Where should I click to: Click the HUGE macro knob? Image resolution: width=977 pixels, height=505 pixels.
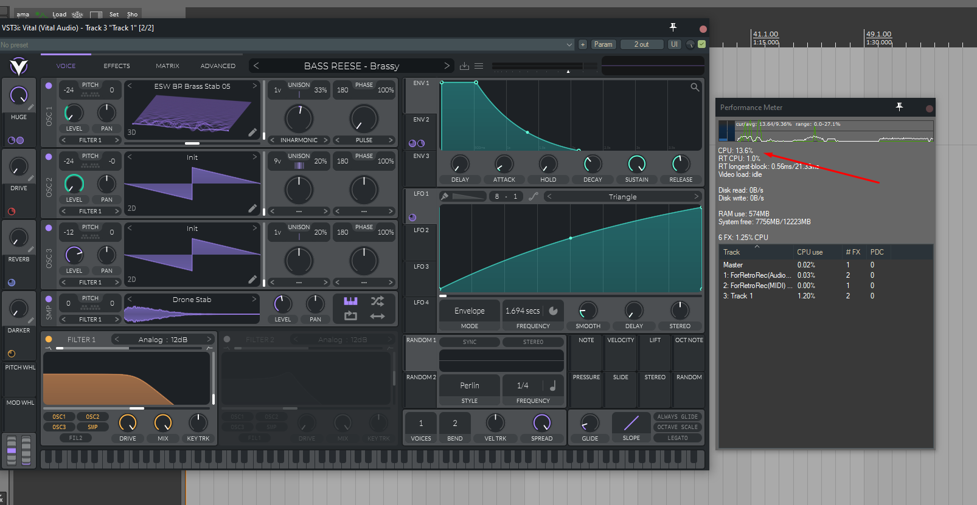[x=19, y=95]
